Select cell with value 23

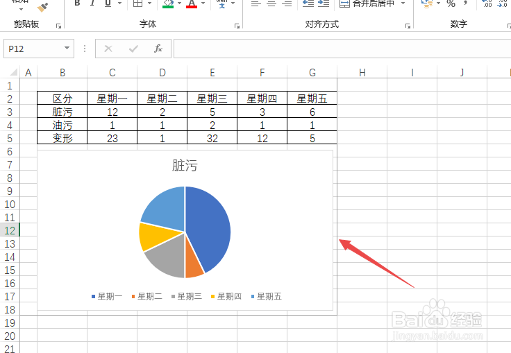(x=112, y=138)
